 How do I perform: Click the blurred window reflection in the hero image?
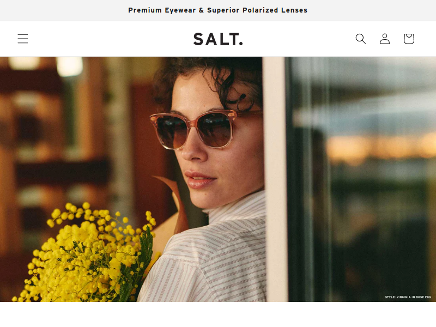pos(361,179)
